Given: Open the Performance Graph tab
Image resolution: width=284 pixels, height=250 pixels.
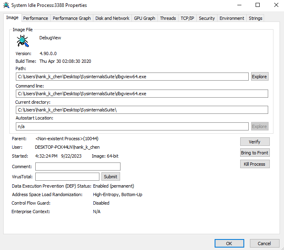Looking at the screenshot, I should coord(72,18).
